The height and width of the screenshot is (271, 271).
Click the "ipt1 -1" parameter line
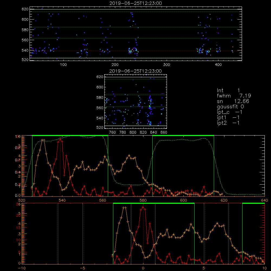(x=228, y=118)
